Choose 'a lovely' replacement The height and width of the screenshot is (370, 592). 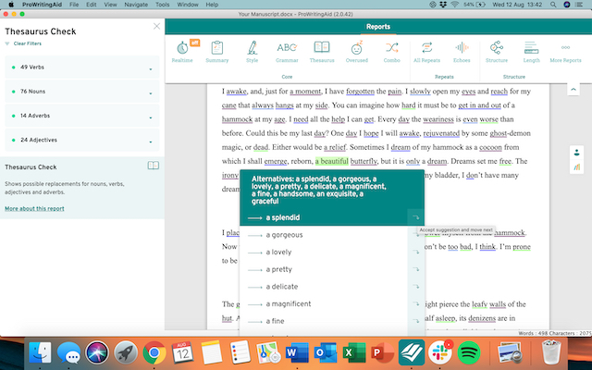pos(278,253)
